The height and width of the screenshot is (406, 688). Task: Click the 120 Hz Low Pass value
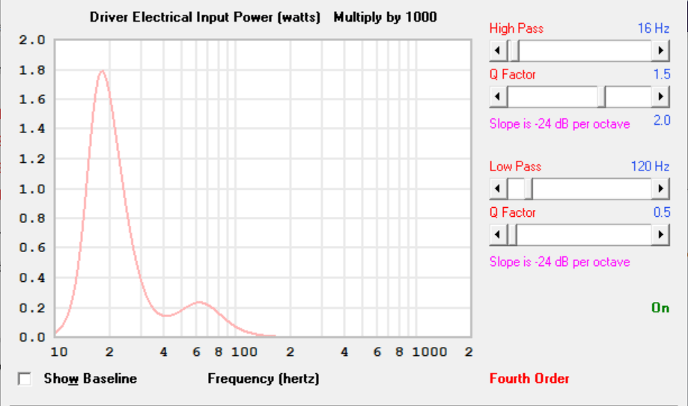(x=651, y=167)
